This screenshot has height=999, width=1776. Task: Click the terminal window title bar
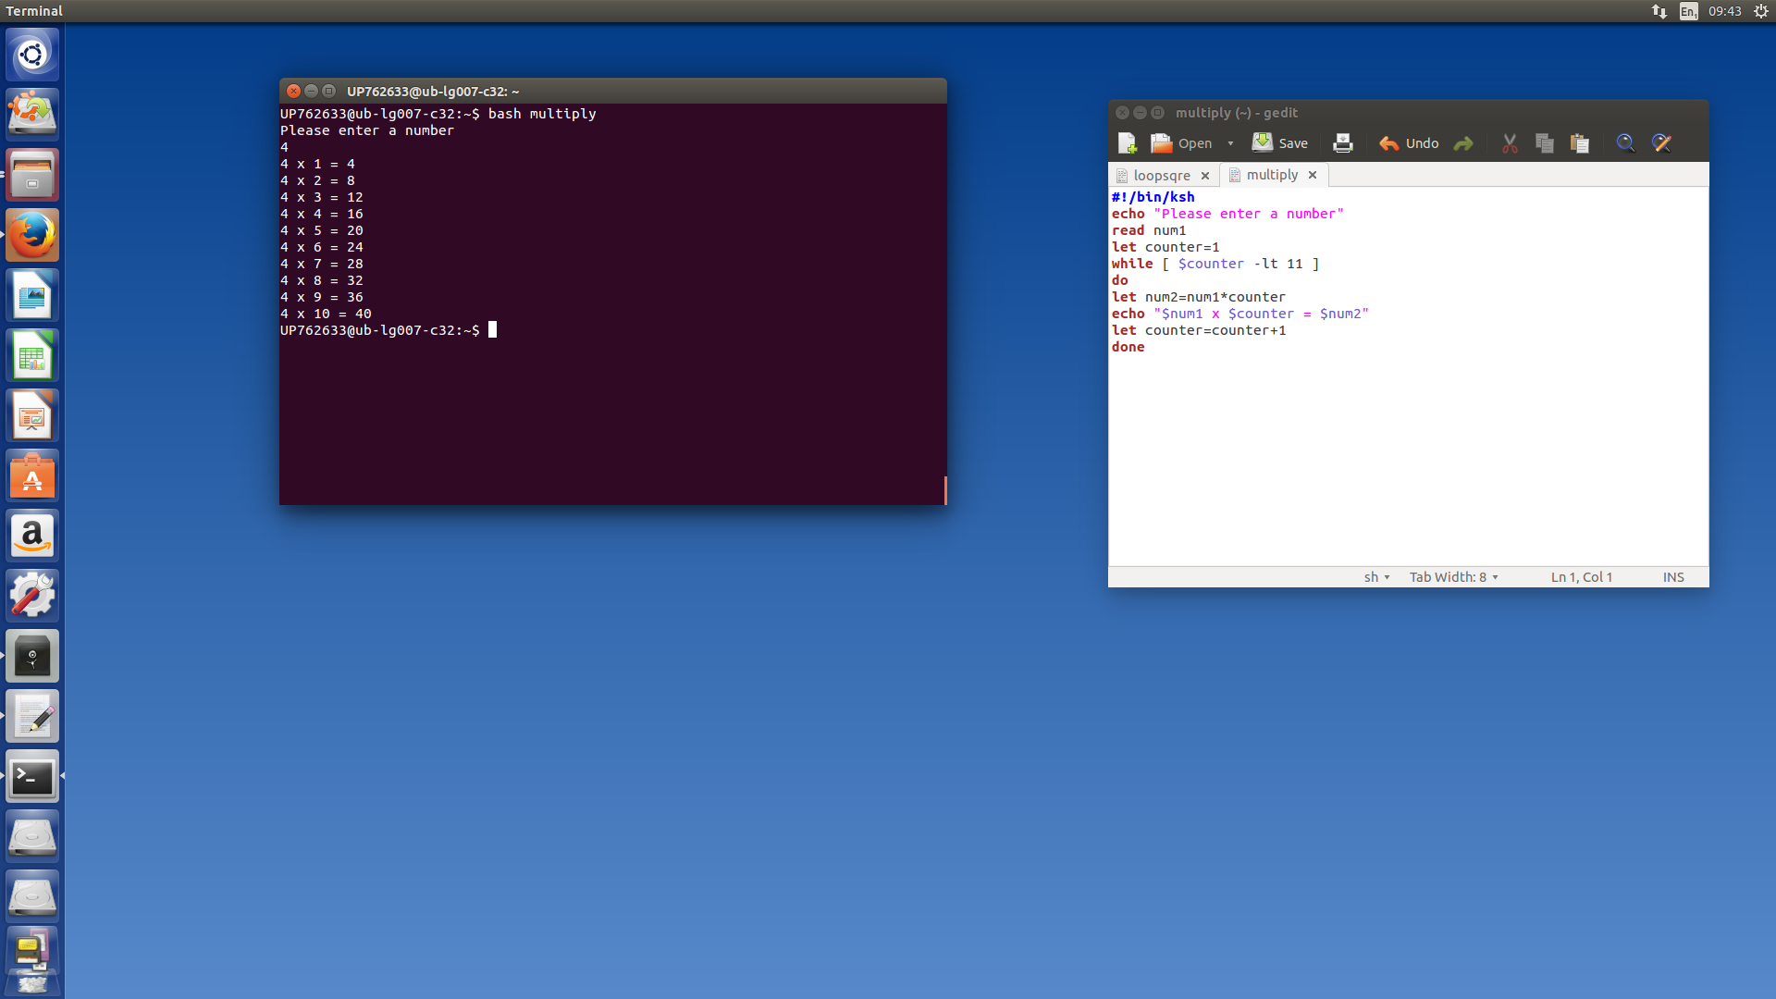(x=612, y=91)
